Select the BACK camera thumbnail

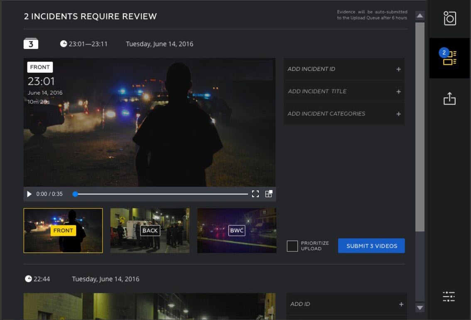150,230
